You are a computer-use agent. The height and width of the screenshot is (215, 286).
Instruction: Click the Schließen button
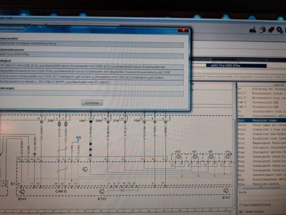click(92, 103)
